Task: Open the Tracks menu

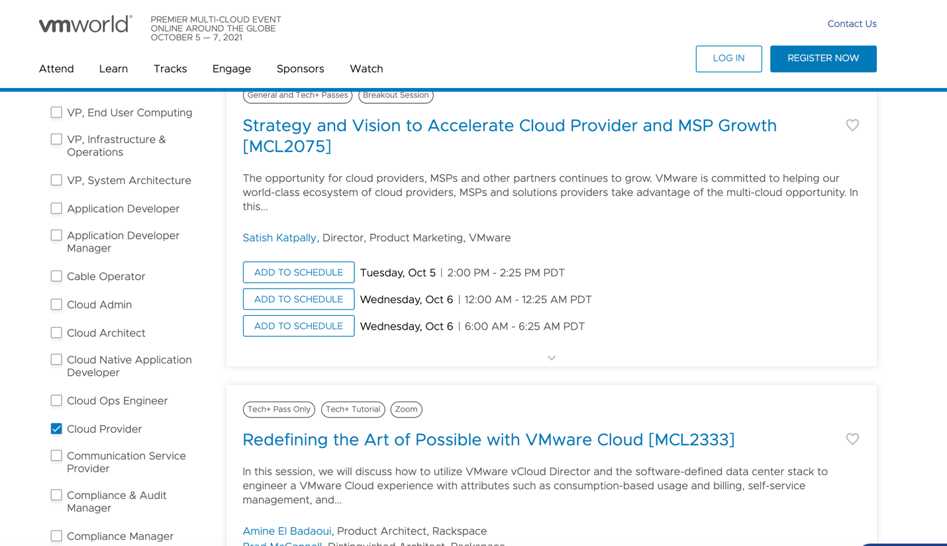Action: point(170,69)
